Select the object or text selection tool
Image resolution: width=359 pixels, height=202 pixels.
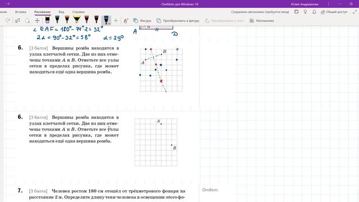17,21
